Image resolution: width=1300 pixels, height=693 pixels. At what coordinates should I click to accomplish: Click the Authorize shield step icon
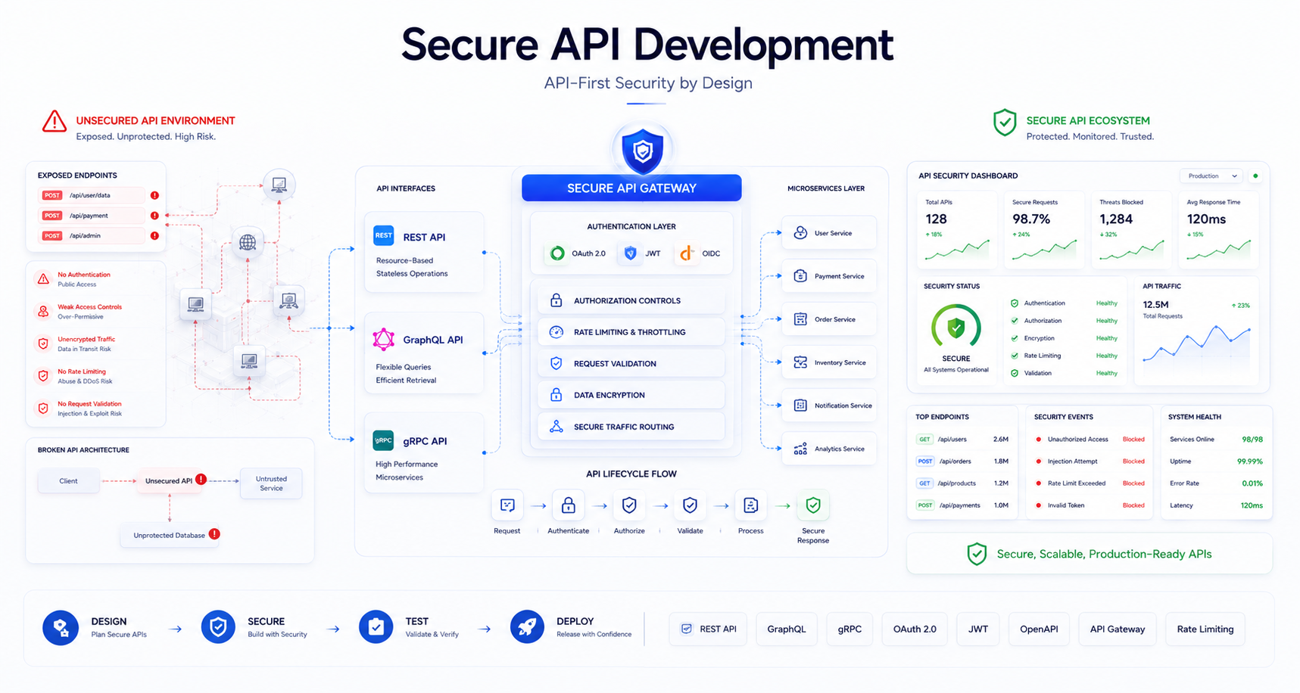coord(629,505)
